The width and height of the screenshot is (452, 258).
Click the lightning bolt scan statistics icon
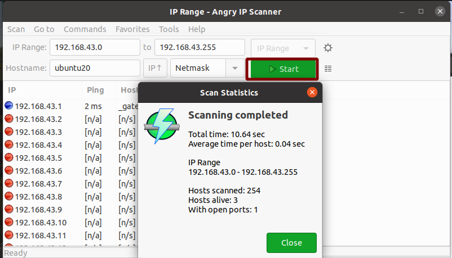(162, 126)
